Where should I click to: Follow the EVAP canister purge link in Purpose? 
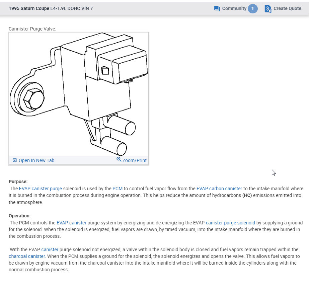click(41, 189)
